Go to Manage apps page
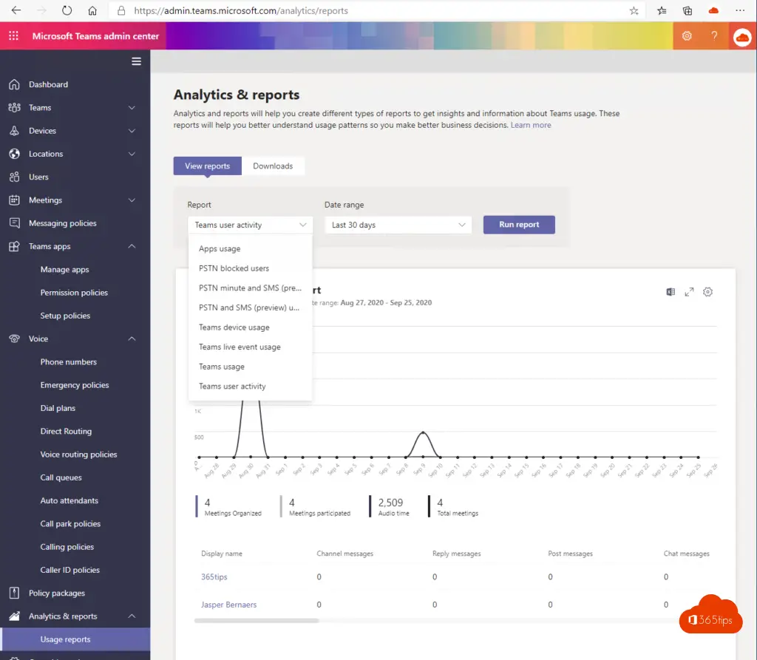The height and width of the screenshot is (660, 757). pyautogui.click(x=65, y=270)
